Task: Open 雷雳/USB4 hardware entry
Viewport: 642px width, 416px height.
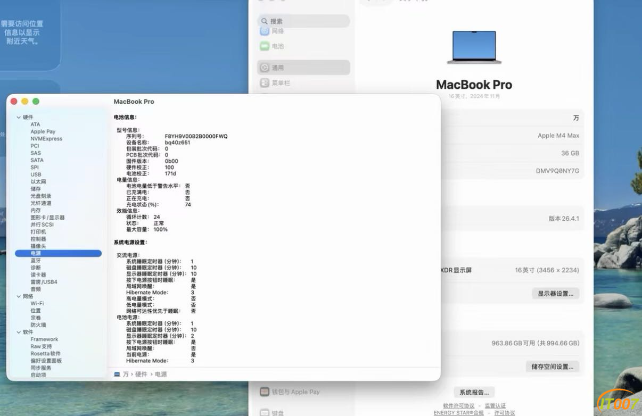Action: point(44,282)
